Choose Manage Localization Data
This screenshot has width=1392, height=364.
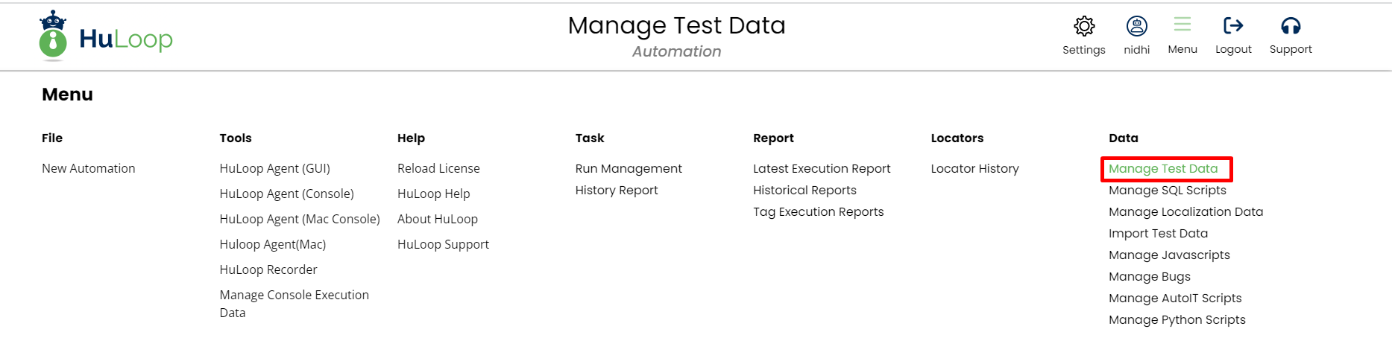[1185, 212]
